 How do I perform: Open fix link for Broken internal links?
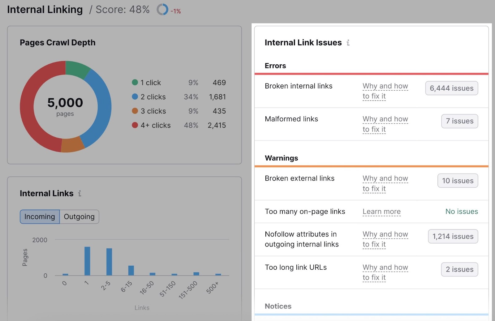pyautogui.click(x=385, y=91)
